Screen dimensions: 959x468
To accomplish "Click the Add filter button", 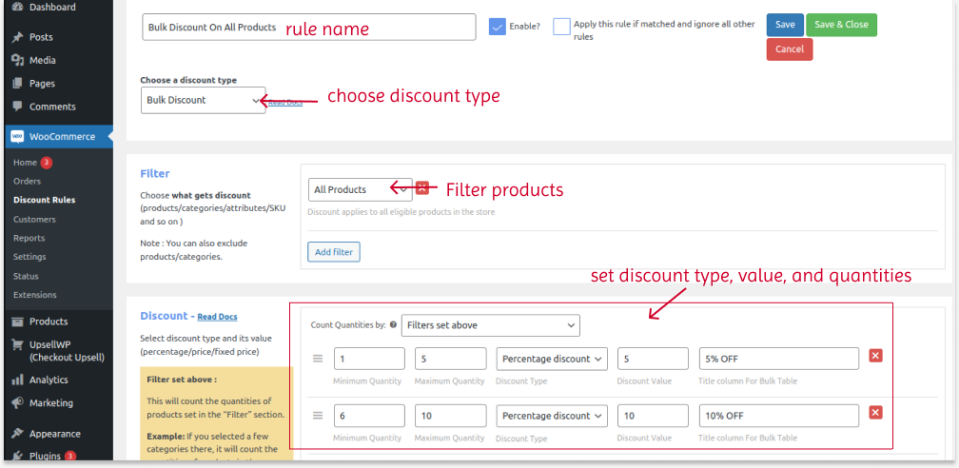I will tap(333, 252).
